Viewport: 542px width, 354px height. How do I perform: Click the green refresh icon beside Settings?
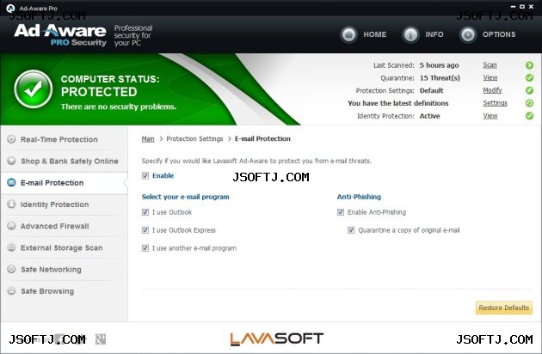pos(529,103)
